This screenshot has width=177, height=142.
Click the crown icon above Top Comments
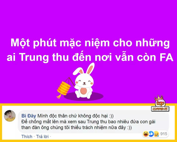tap(159, 98)
